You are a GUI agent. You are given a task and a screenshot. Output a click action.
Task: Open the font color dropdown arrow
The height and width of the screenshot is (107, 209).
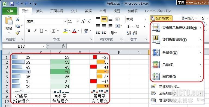coord(78,31)
